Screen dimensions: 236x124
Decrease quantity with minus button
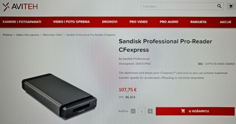click(133, 111)
